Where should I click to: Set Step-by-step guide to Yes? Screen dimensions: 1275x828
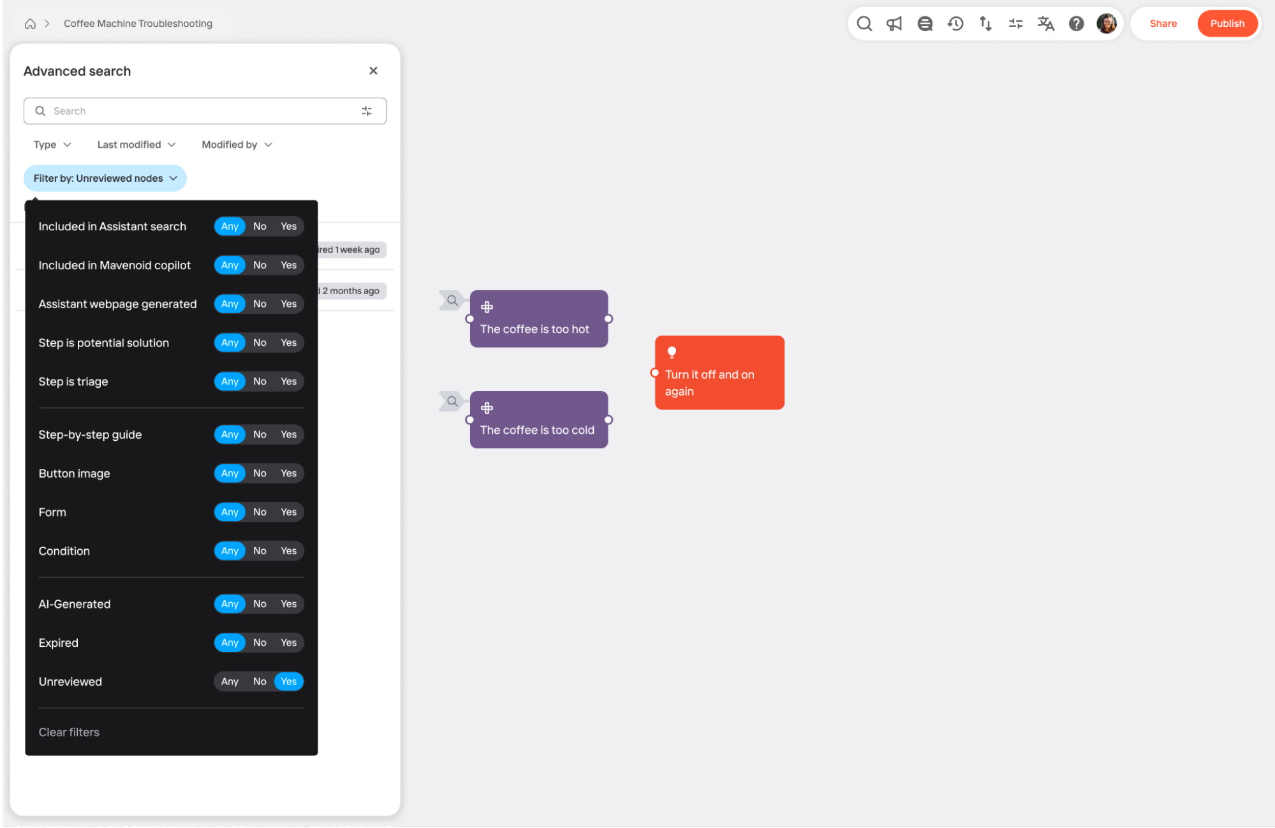(289, 435)
